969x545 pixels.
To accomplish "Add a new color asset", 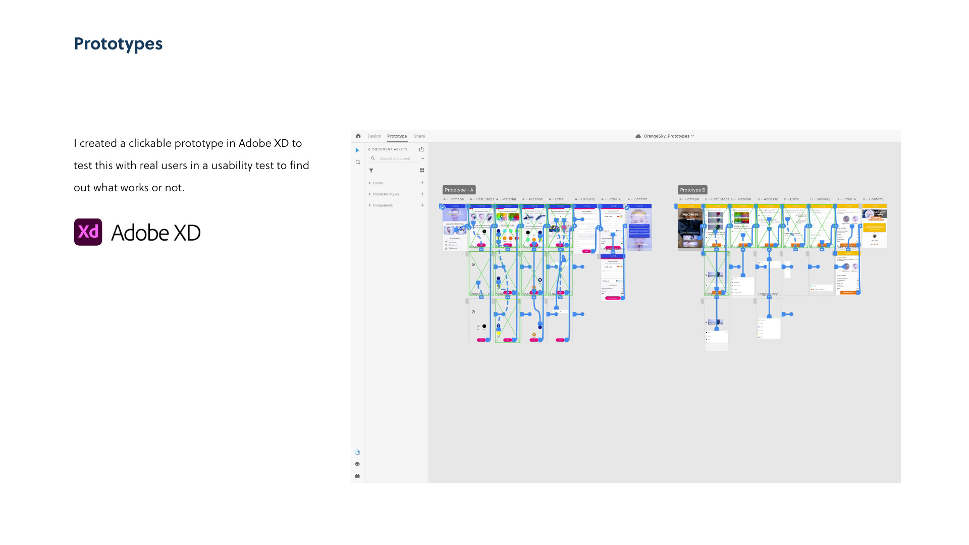I will pos(422,183).
